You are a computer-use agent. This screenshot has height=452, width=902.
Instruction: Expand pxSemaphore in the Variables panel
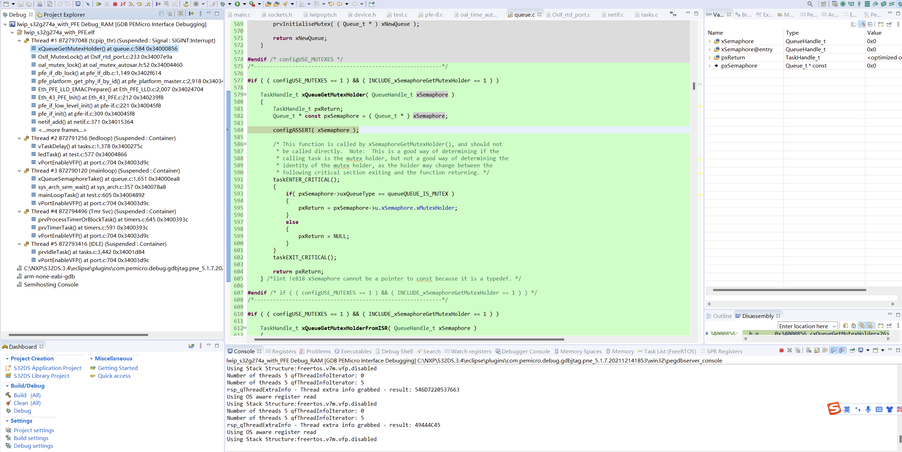coord(710,65)
